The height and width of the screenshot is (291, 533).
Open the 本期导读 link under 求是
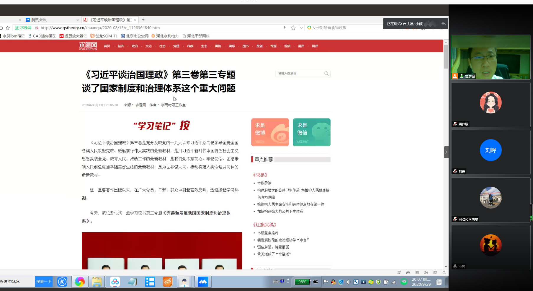coord(264,183)
